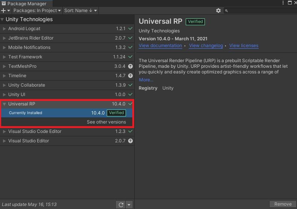The width and height of the screenshot is (297, 209).
Task: Expand the Unity Collaborate package arrow
Action: click(4, 85)
